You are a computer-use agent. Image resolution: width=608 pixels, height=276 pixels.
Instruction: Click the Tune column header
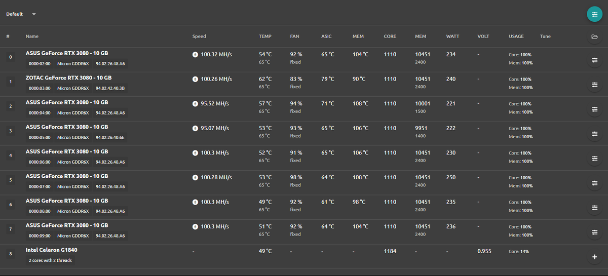(x=545, y=36)
